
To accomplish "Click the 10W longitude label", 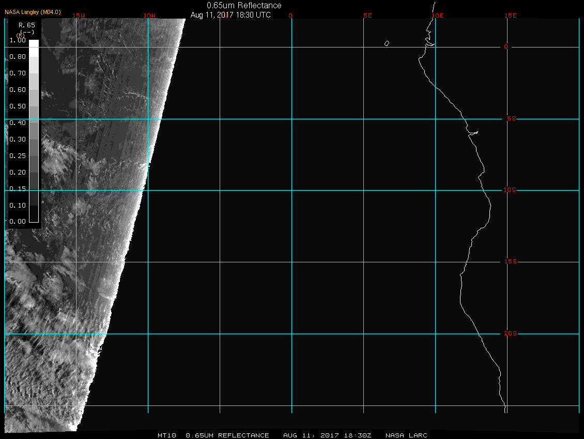I will click(149, 15).
